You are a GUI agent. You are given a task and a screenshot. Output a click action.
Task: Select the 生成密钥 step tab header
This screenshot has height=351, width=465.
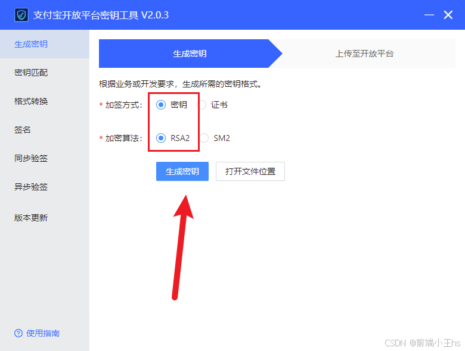tap(190, 54)
